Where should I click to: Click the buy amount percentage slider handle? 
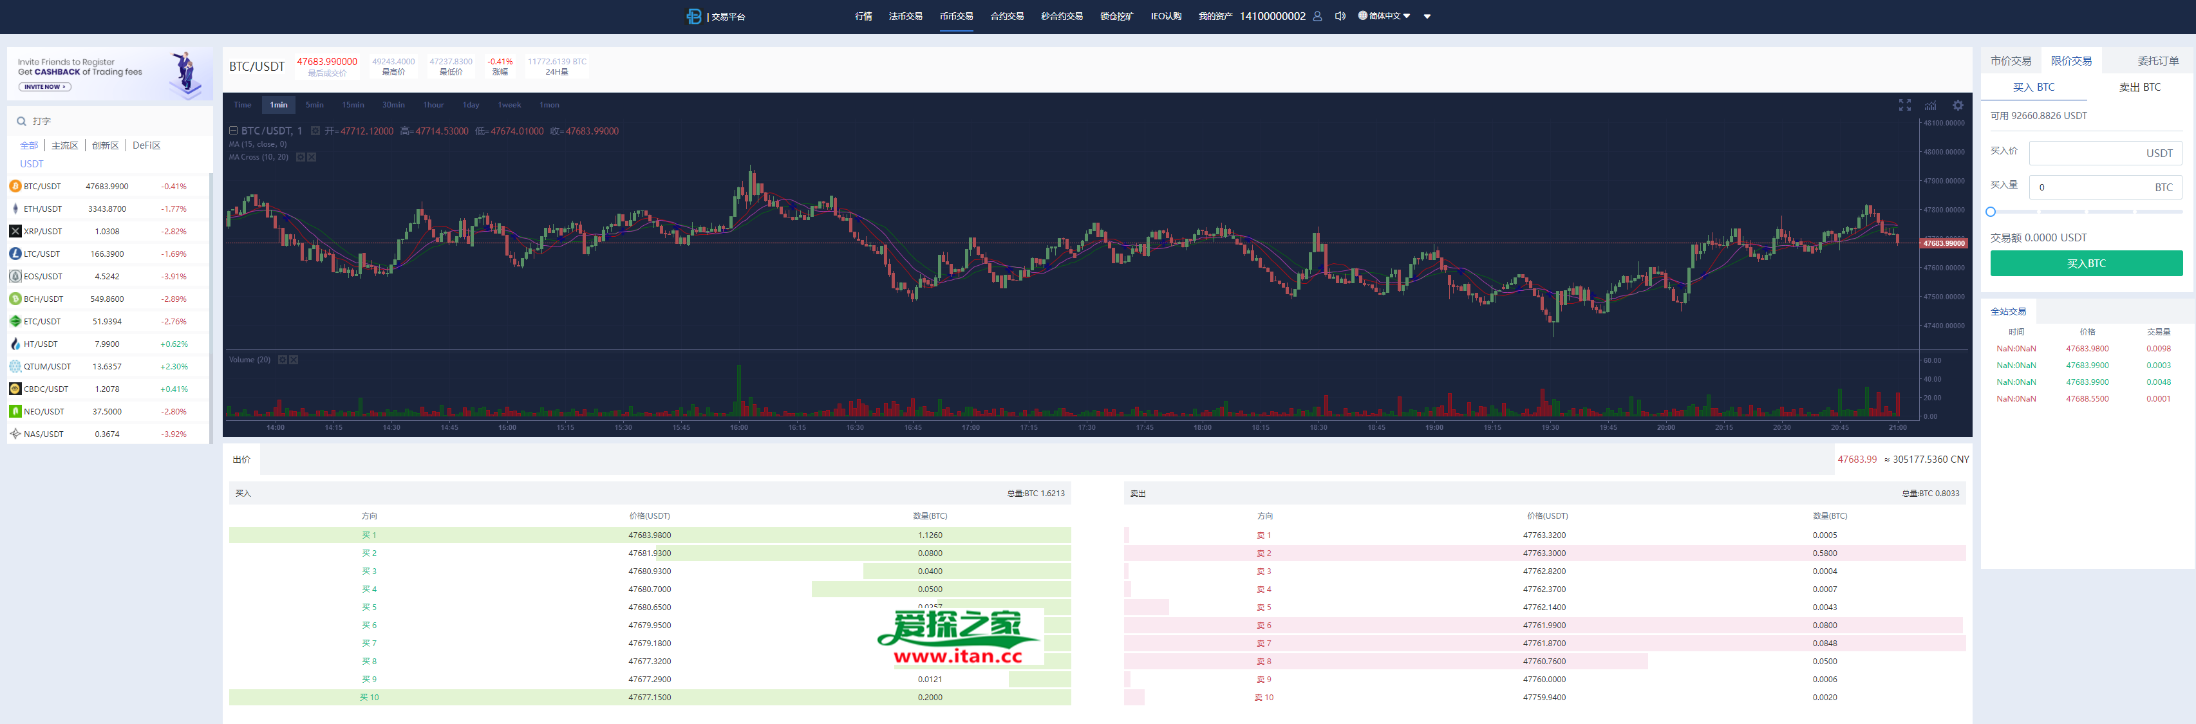1991,211
